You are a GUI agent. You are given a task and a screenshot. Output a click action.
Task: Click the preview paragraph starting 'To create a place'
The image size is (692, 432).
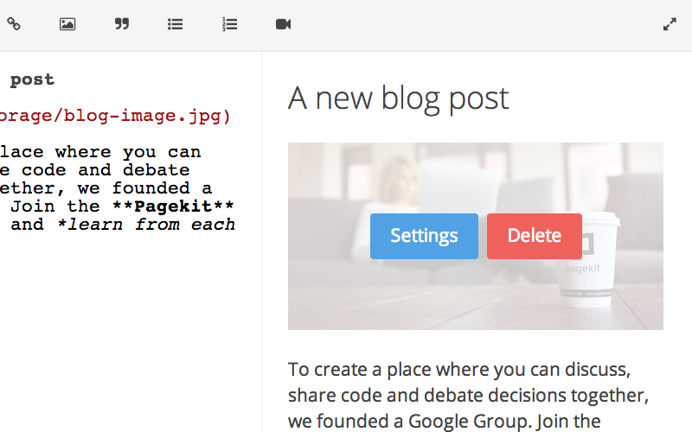pos(468,396)
